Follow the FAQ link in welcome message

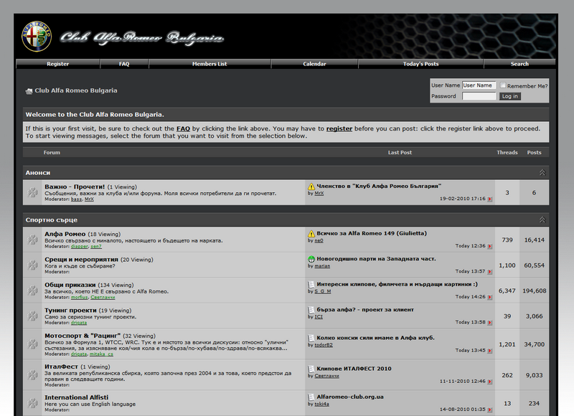[x=183, y=129]
